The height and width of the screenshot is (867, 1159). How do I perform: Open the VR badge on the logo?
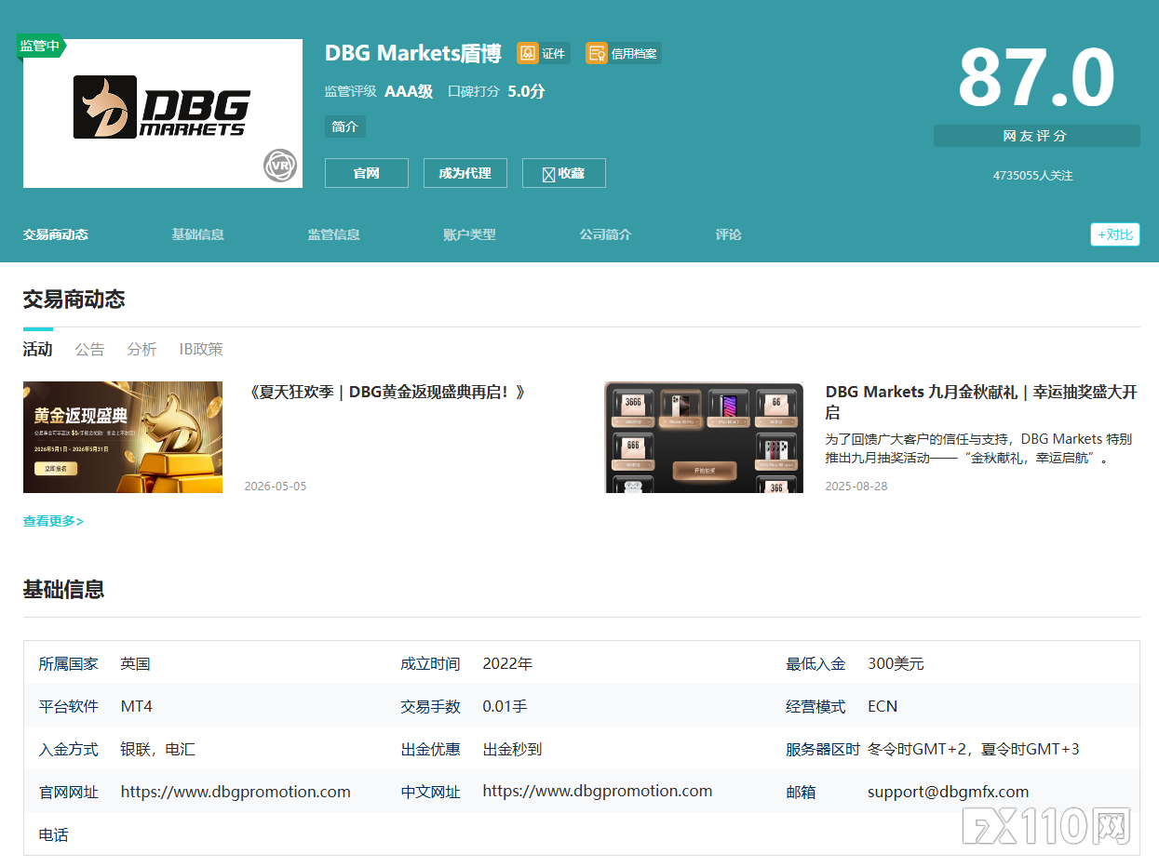tap(279, 166)
